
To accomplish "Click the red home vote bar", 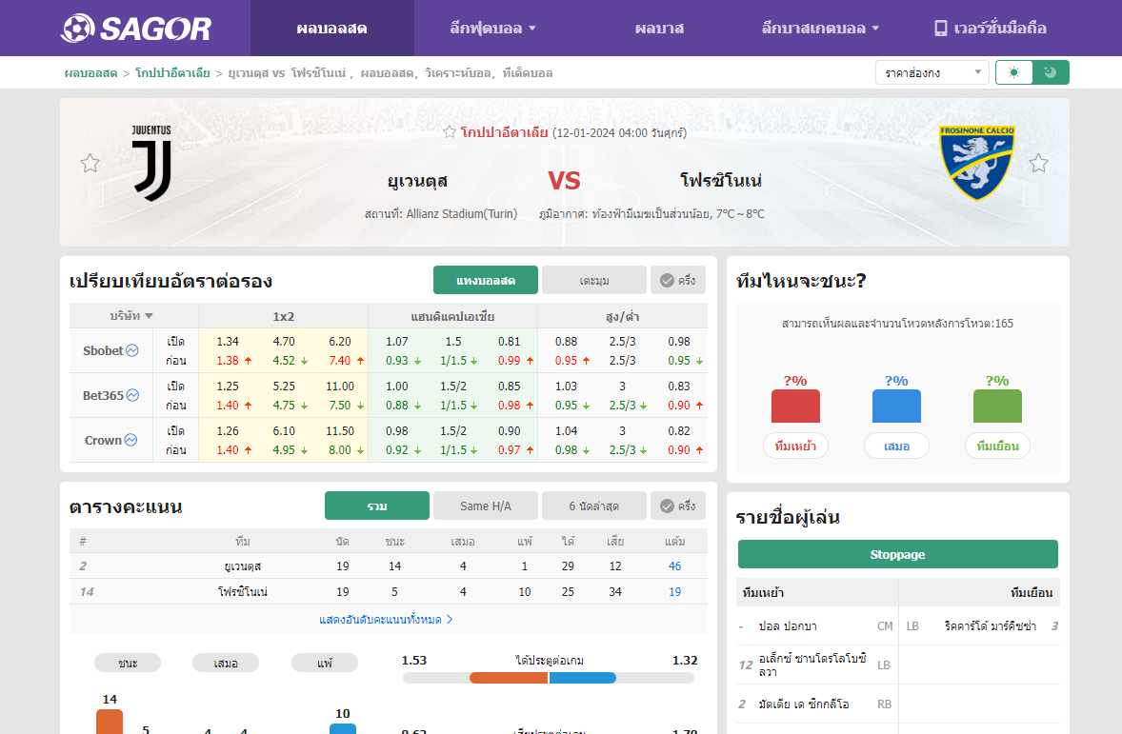I will pos(795,407).
